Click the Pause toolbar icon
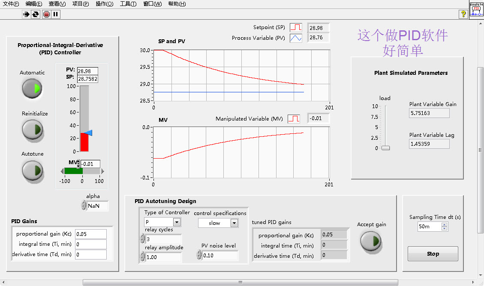This screenshot has width=484, height=286. click(56, 14)
